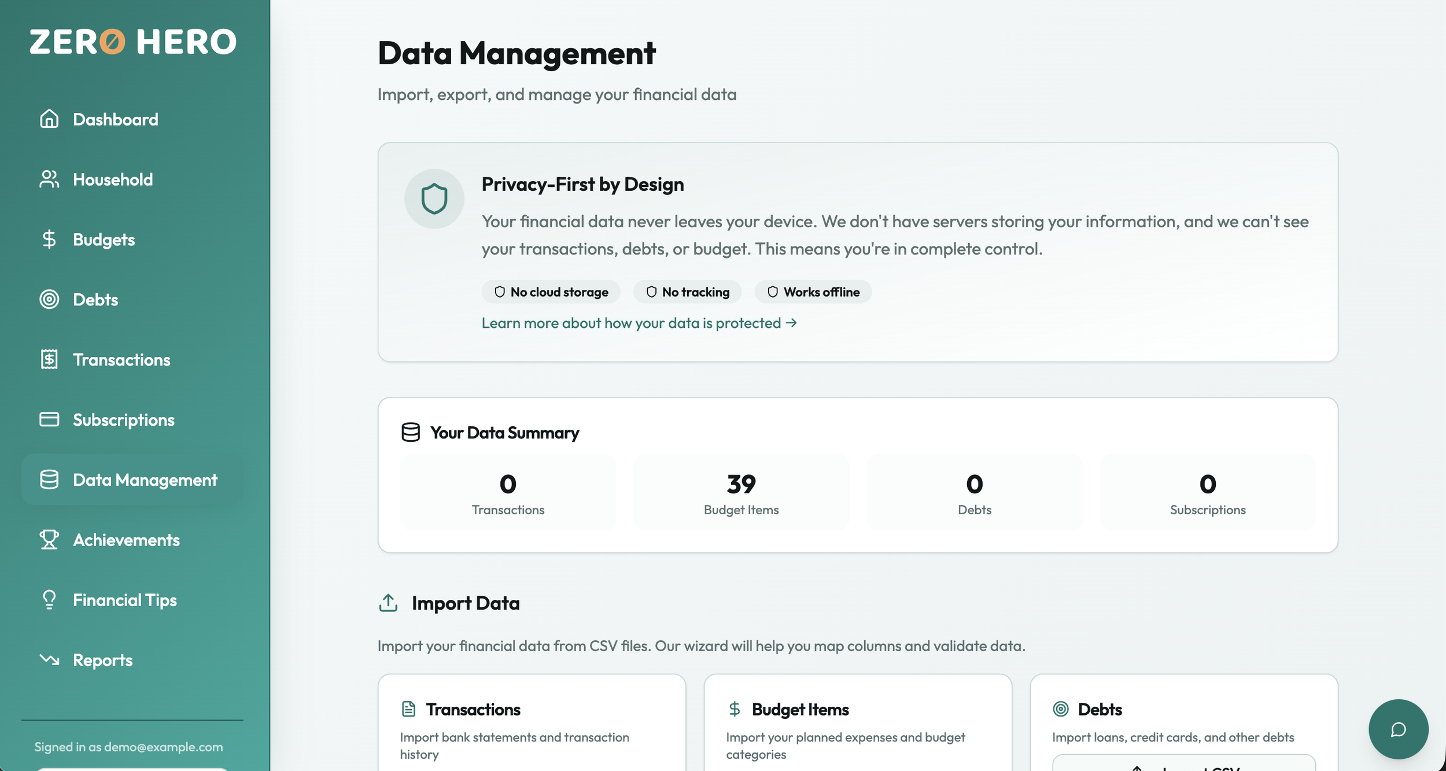Click the Reports trend icon
The image size is (1446, 771).
[x=49, y=659]
